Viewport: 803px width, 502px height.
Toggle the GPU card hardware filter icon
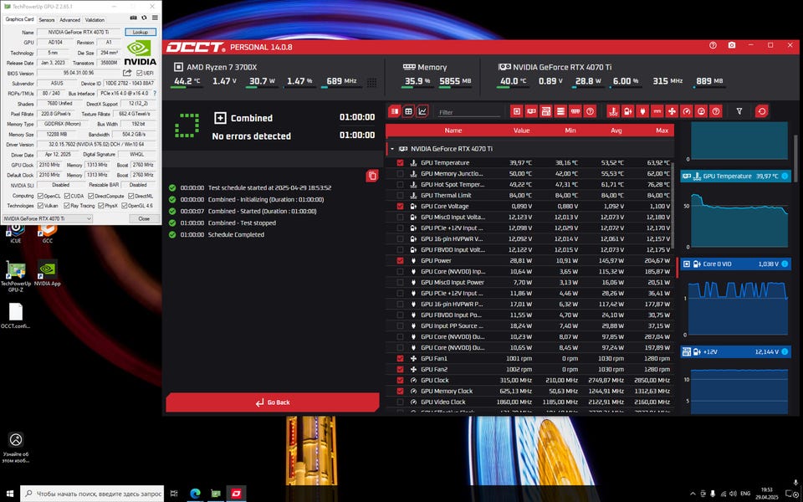[x=532, y=111]
